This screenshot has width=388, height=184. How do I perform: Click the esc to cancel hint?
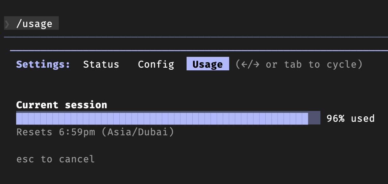point(55,159)
